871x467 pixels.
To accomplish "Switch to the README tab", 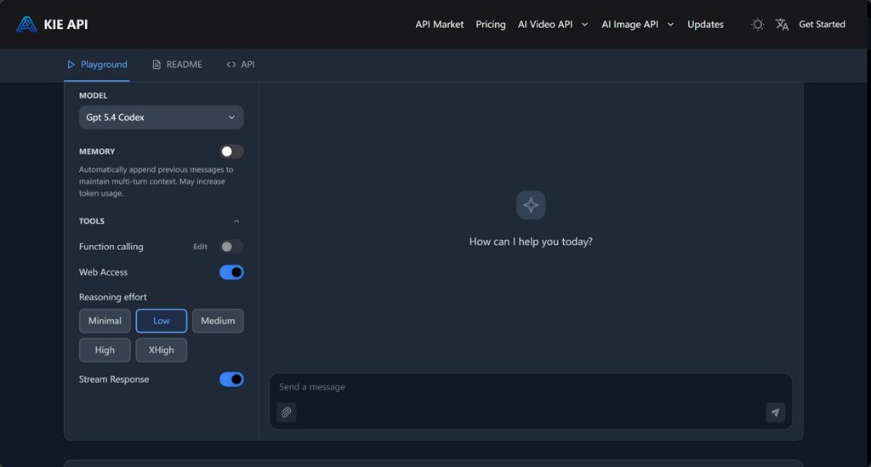I will (x=177, y=65).
